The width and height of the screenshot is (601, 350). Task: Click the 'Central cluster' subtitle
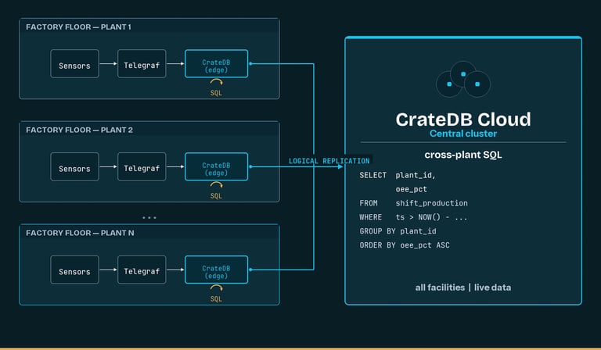point(463,134)
